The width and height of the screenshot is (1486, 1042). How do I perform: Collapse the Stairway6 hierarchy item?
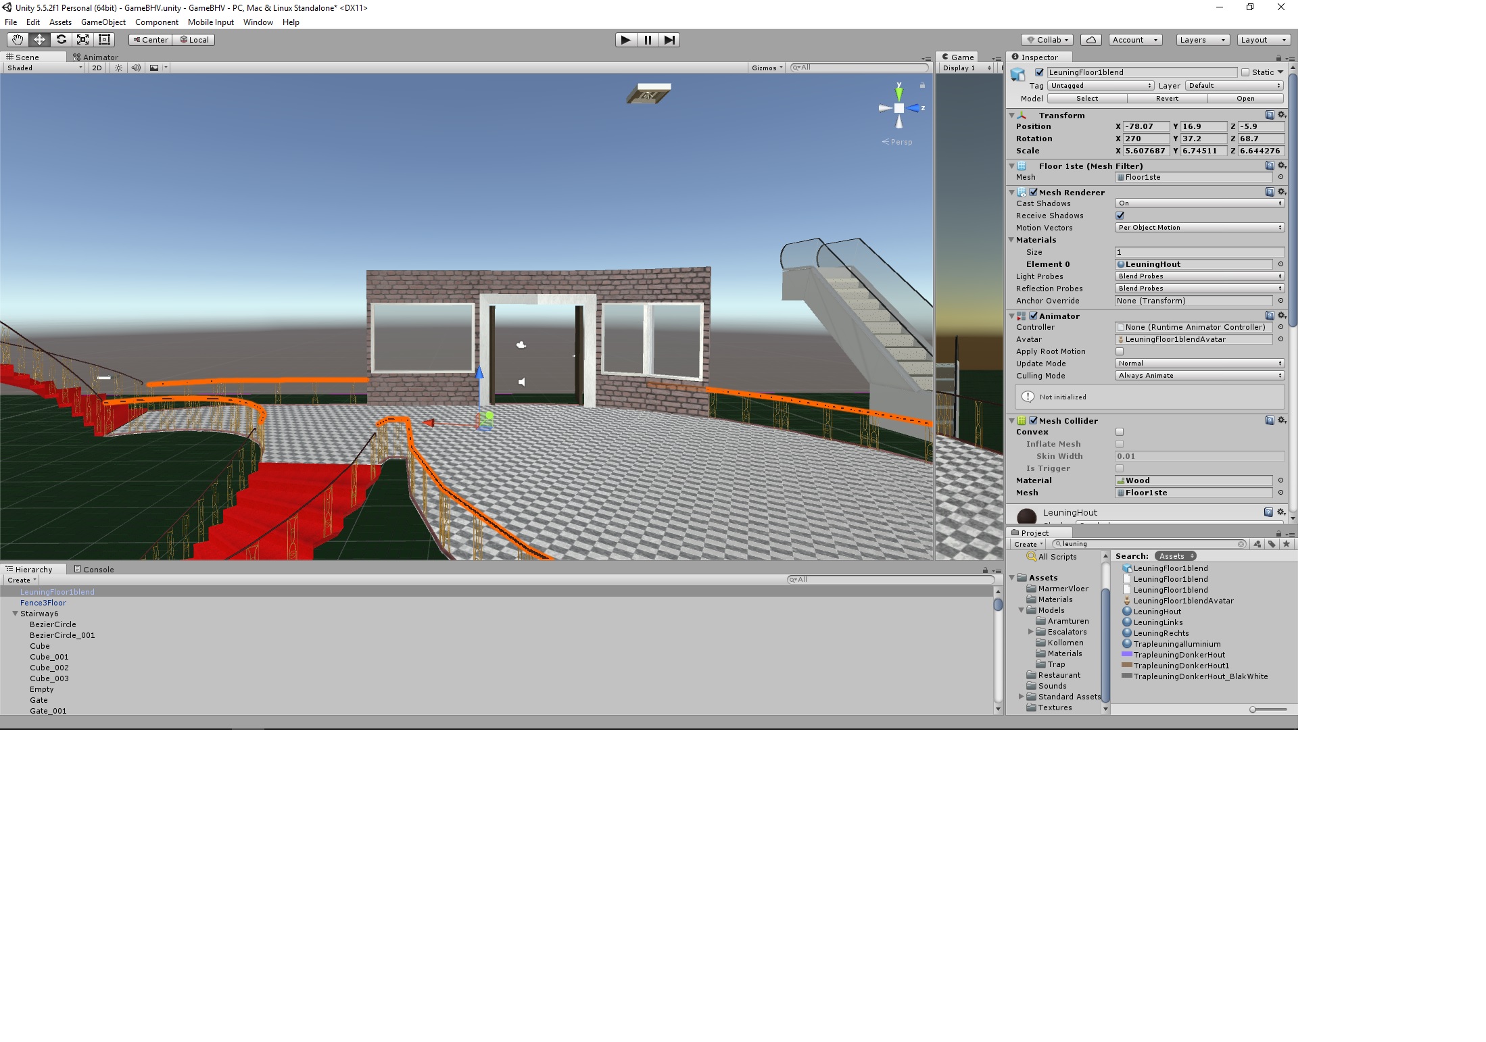coord(15,613)
